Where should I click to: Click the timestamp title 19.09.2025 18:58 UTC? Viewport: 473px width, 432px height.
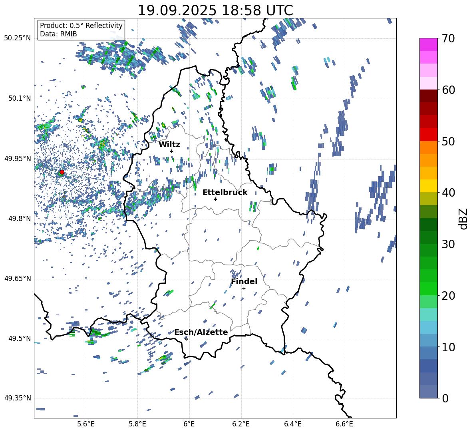215,10
